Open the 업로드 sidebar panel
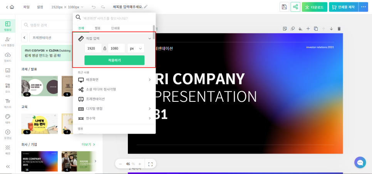372x174 pixels. coord(8,57)
